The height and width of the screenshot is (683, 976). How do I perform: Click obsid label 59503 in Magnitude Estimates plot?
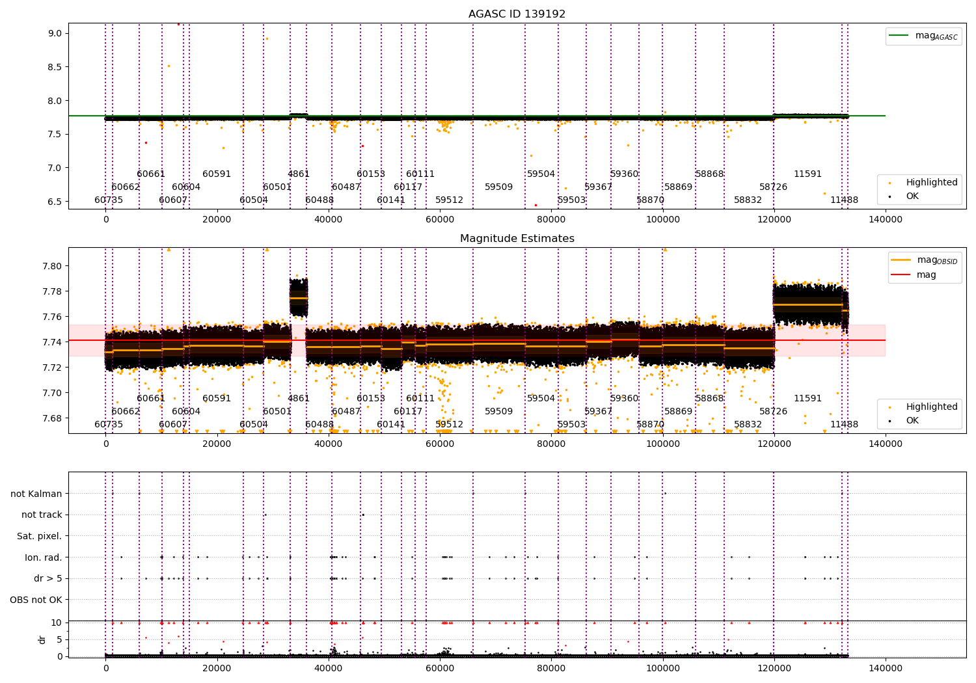572,425
